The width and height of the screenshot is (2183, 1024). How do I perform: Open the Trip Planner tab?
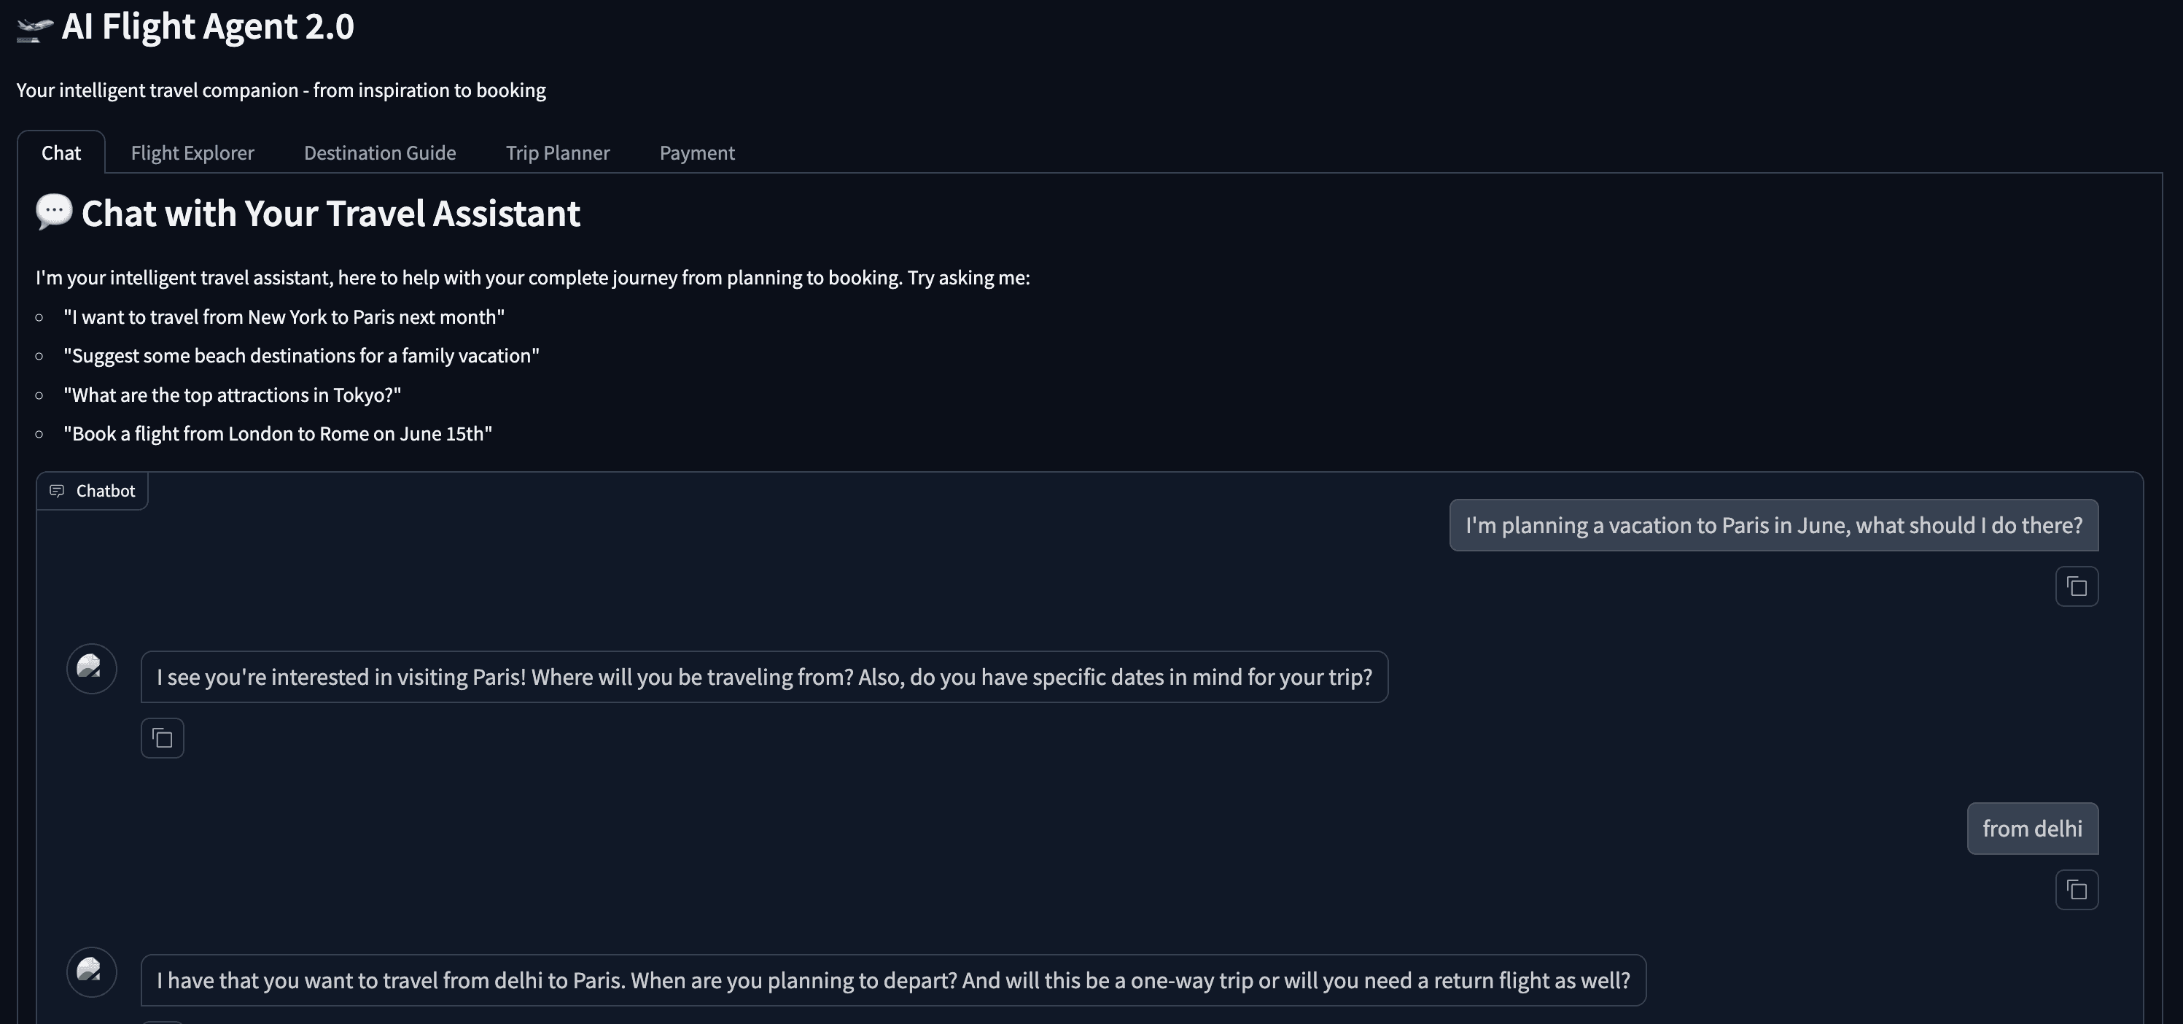click(x=558, y=152)
